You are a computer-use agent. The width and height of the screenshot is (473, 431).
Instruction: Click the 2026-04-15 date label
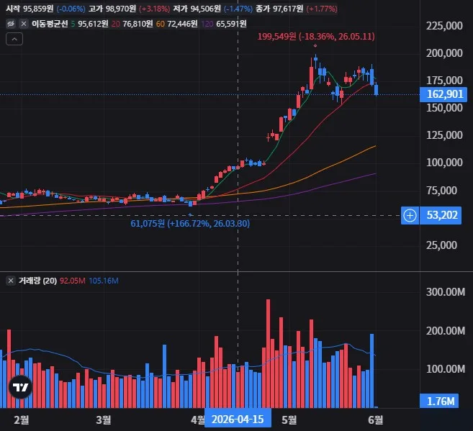(x=238, y=419)
